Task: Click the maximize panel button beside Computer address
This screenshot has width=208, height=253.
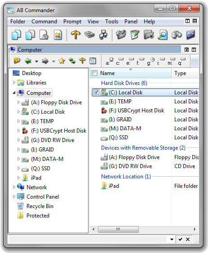Action: (x=186, y=50)
